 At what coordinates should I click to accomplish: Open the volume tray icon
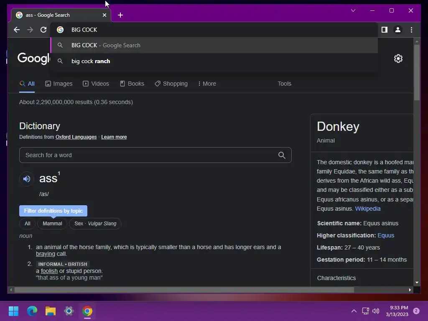tap(376, 311)
